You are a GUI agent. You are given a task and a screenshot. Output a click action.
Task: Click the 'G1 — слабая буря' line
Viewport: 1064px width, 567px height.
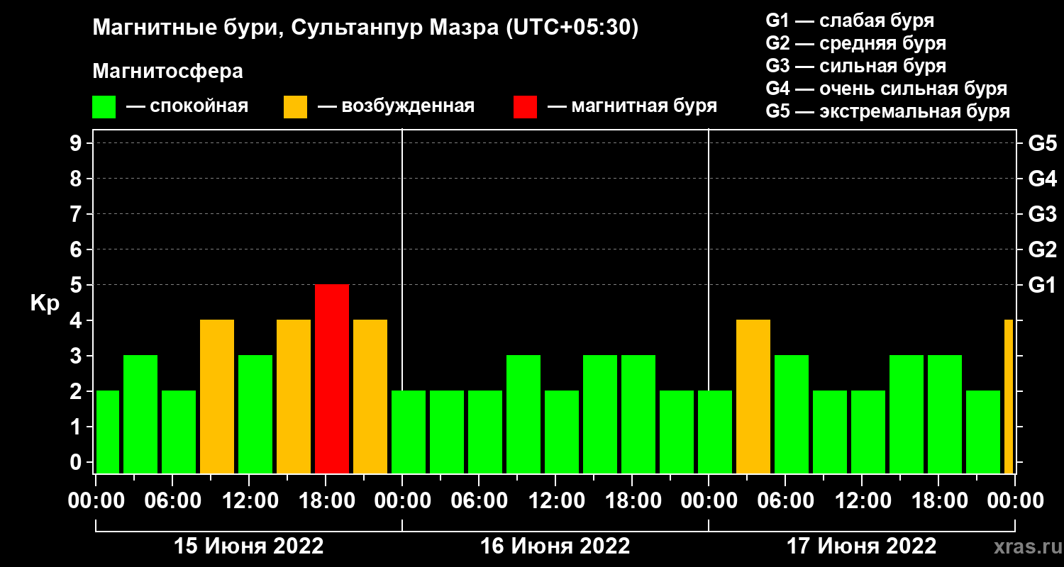pyautogui.click(x=850, y=21)
